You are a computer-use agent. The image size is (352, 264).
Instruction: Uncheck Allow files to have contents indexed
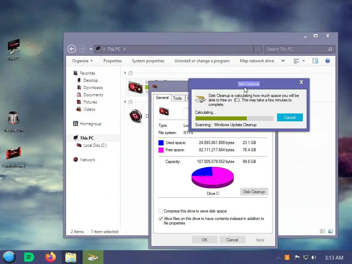[x=161, y=219]
